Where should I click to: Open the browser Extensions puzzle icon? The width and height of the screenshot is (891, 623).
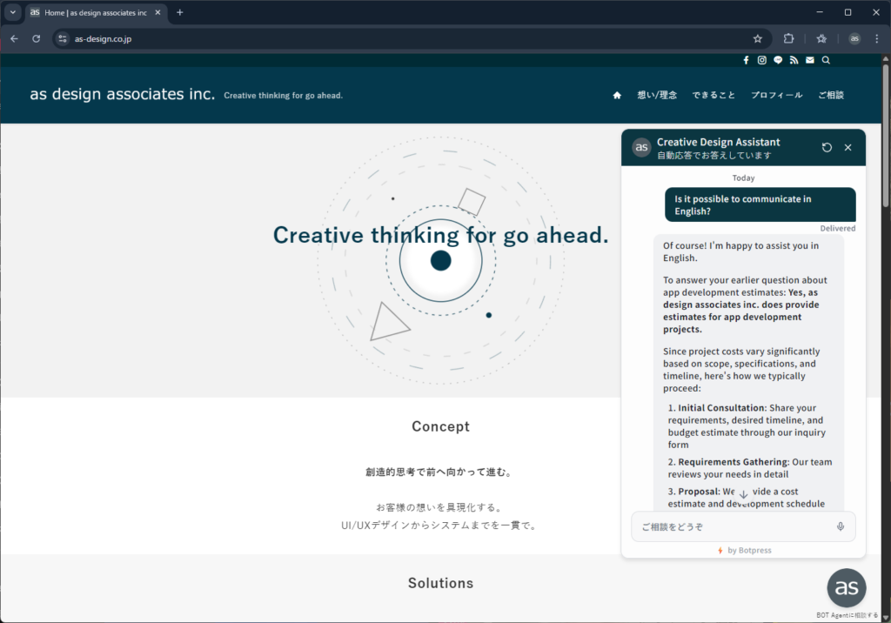(788, 38)
